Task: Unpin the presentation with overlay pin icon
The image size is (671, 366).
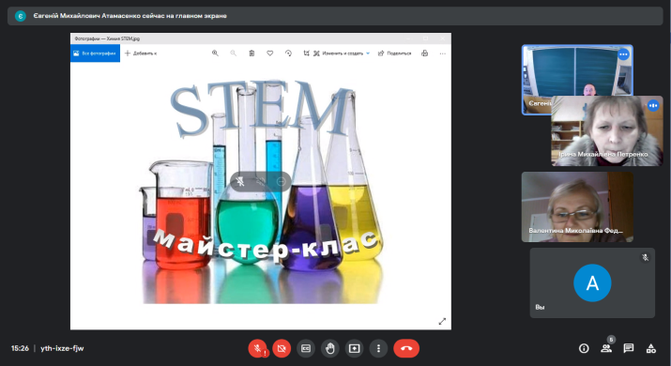Action: [x=240, y=181]
